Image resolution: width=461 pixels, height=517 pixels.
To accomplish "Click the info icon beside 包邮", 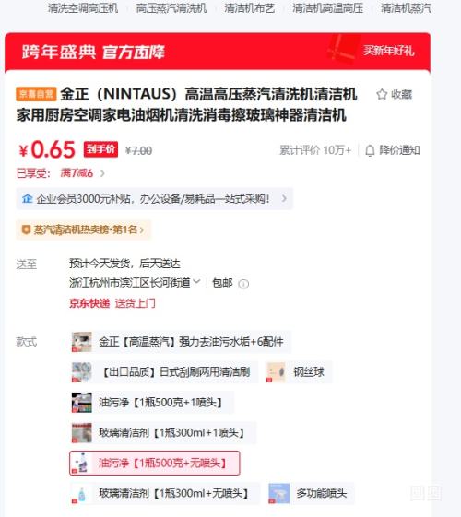I will 243,284.
